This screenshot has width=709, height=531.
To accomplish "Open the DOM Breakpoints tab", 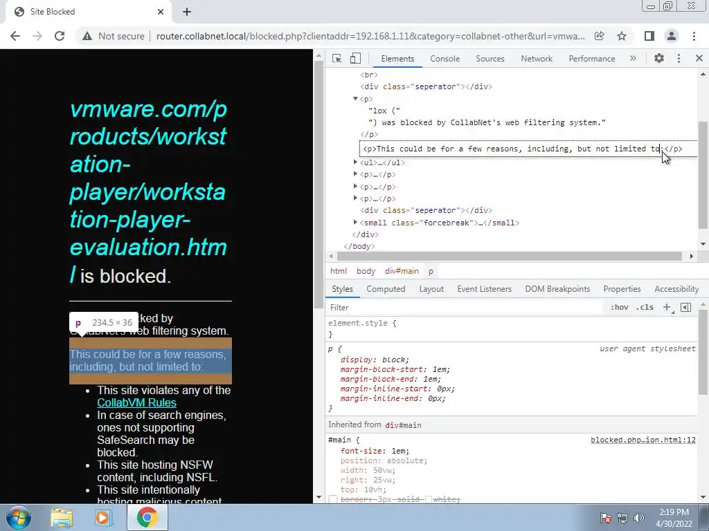I will [557, 289].
